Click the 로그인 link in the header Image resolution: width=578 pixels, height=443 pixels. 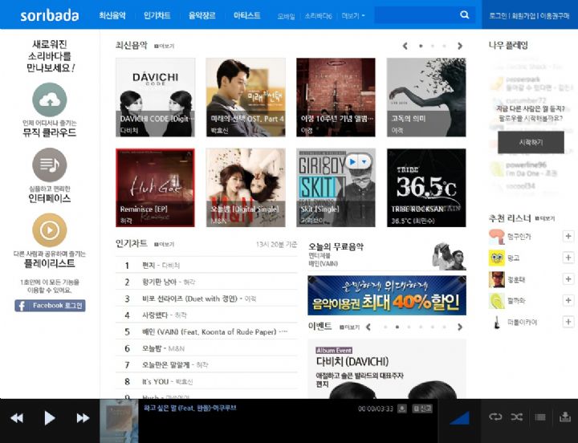(498, 16)
